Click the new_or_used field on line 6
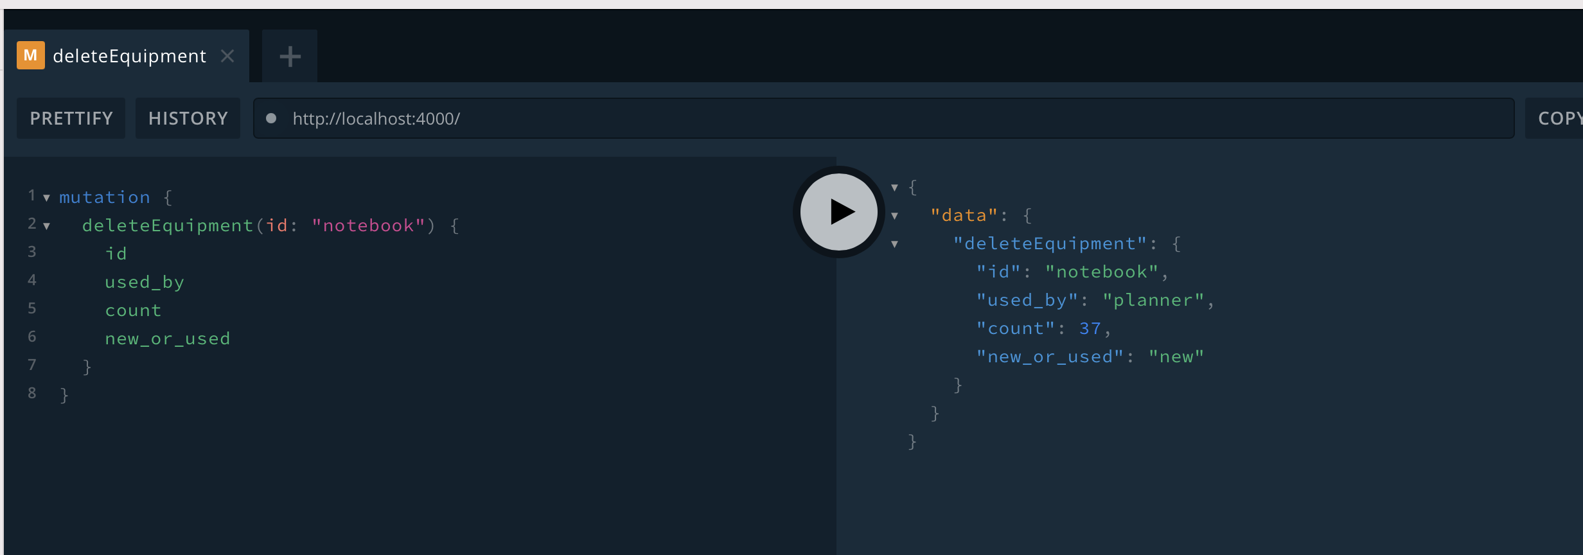The width and height of the screenshot is (1583, 555). (x=167, y=339)
